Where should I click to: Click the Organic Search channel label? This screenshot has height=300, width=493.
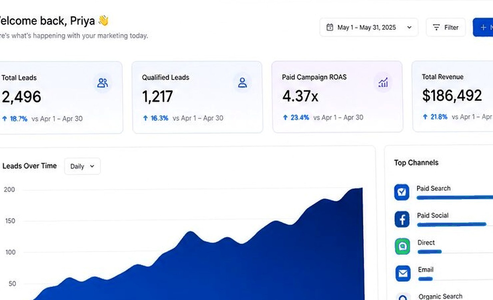pyautogui.click(x=440, y=296)
